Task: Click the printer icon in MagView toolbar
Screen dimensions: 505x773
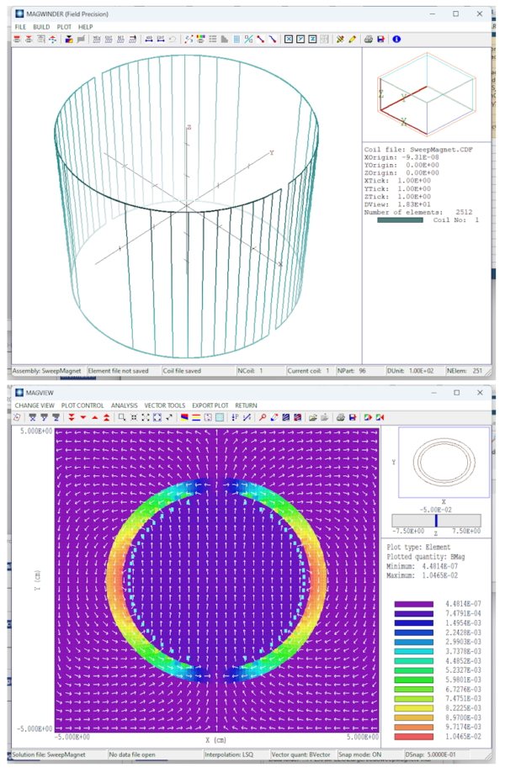Action: tap(340, 416)
